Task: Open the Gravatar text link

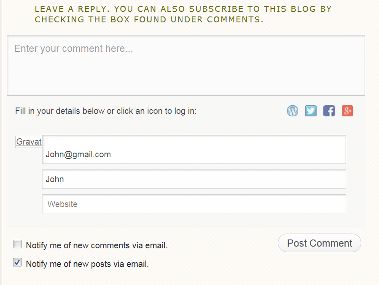Action: point(29,142)
